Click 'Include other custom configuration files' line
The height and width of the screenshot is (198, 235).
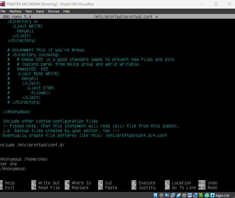click(50, 121)
